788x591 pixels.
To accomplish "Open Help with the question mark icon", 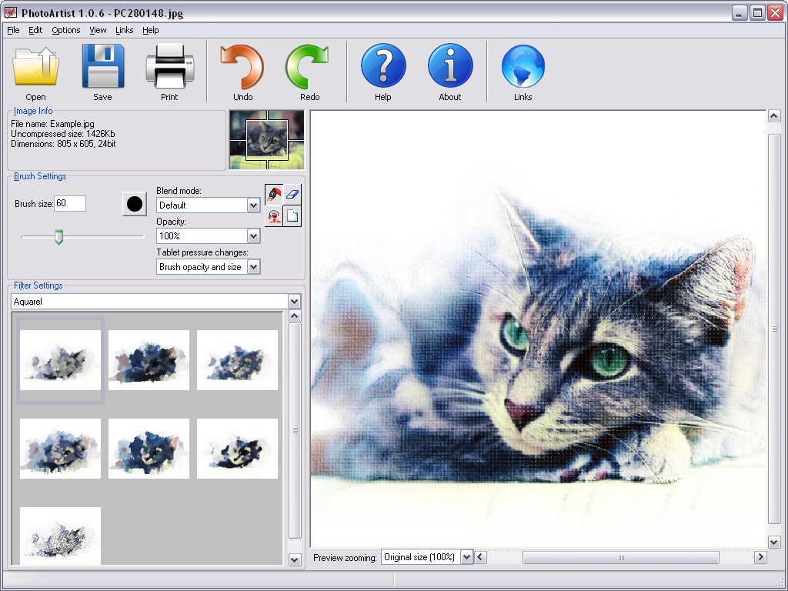I will click(382, 68).
